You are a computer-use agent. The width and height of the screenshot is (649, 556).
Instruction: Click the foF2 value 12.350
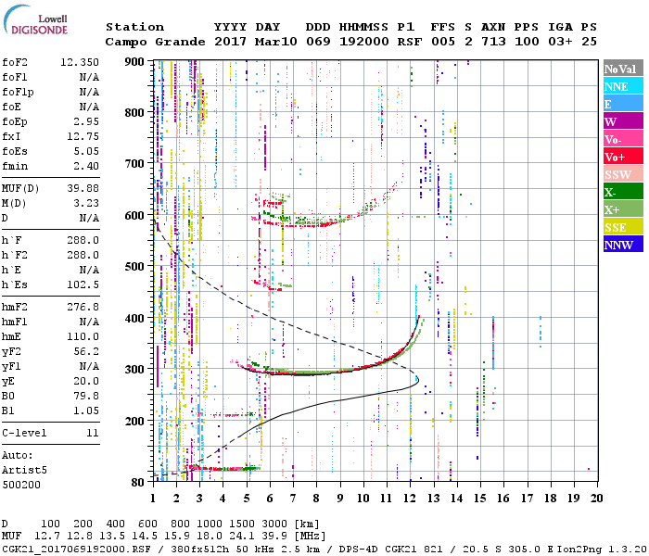coord(80,61)
